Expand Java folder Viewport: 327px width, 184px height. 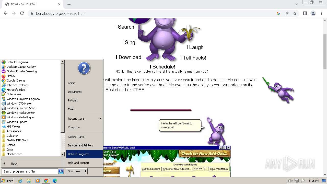tap(9, 149)
